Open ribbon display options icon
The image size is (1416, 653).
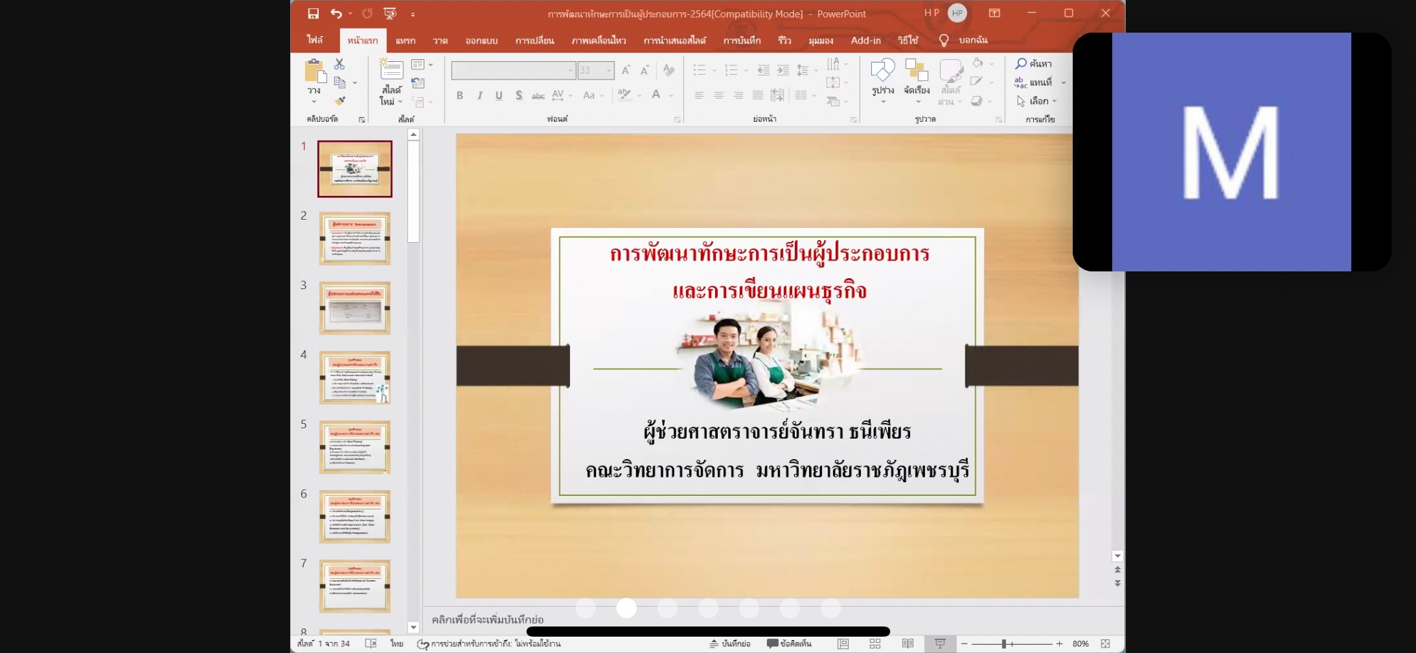coord(994,13)
